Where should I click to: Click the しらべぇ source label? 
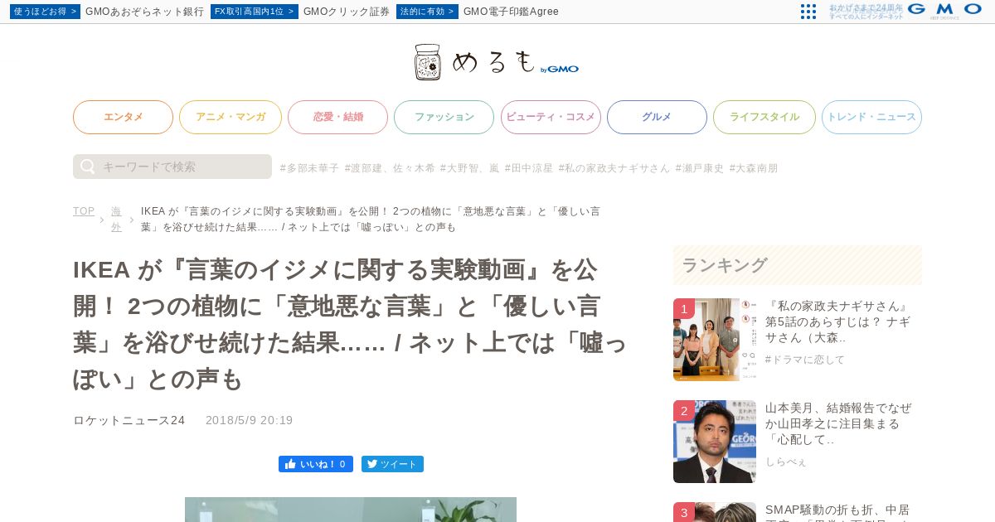coord(785,462)
